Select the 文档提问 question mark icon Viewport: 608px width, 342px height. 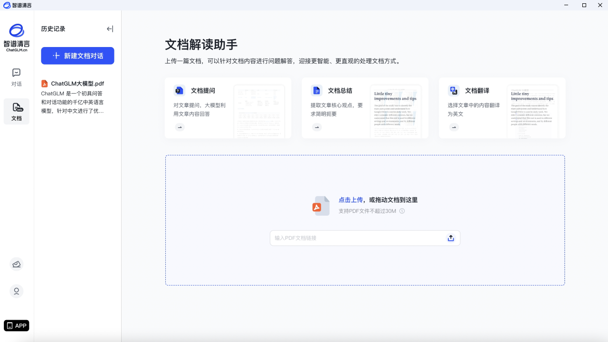click(x=179, y=90)
